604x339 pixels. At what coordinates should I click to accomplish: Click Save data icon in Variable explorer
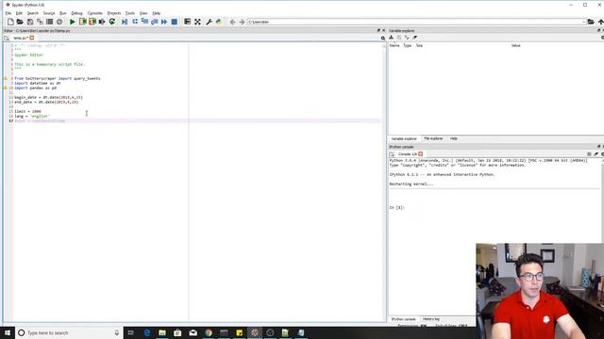point(399,38)
